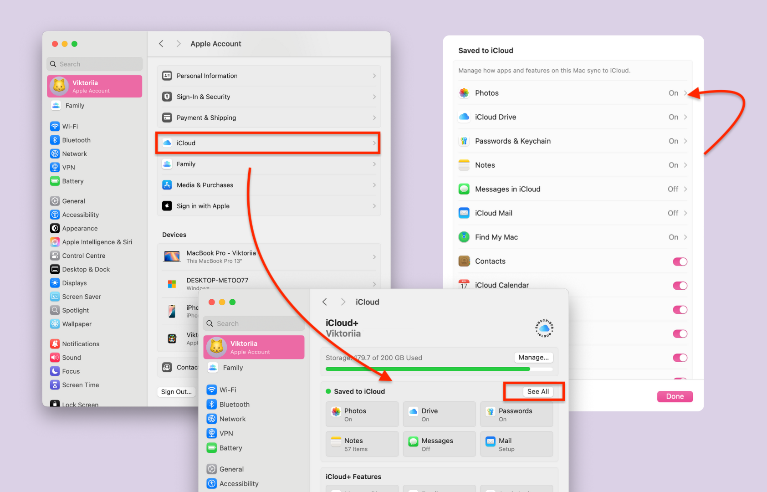Expand Photos row chevron in Saved to iCloud
This screenshot has width=767, height=492.
(685, 93)
